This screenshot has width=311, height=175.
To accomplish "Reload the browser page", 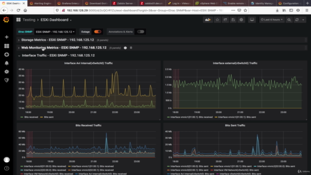I will 18,10.
